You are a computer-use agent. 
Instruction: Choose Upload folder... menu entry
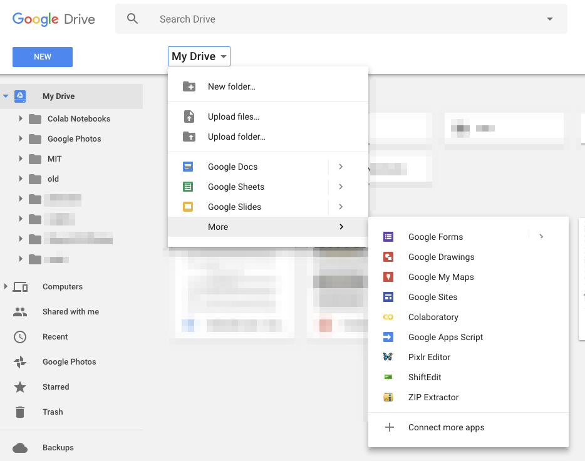click(x=268, y=137)
